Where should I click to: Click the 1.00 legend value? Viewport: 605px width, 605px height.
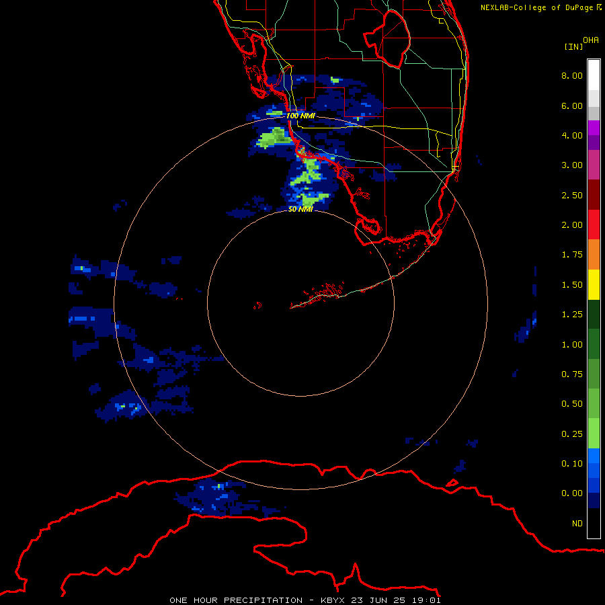572,345
